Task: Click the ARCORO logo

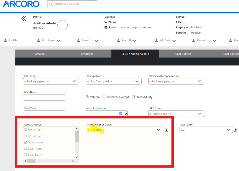Action: 21,4
